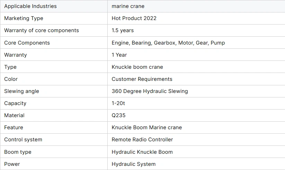285x170 pixels.
Task: Select the 'Power' row label
Action: click(x=12, y=164)
